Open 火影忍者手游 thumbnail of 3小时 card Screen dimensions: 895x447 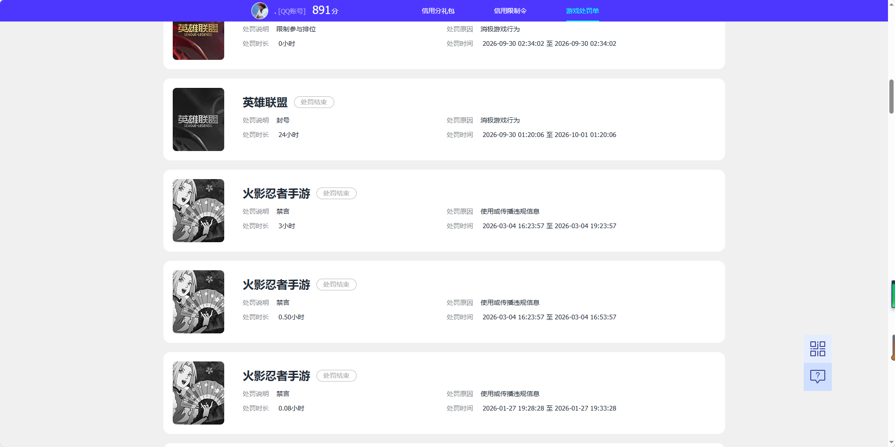198,210
